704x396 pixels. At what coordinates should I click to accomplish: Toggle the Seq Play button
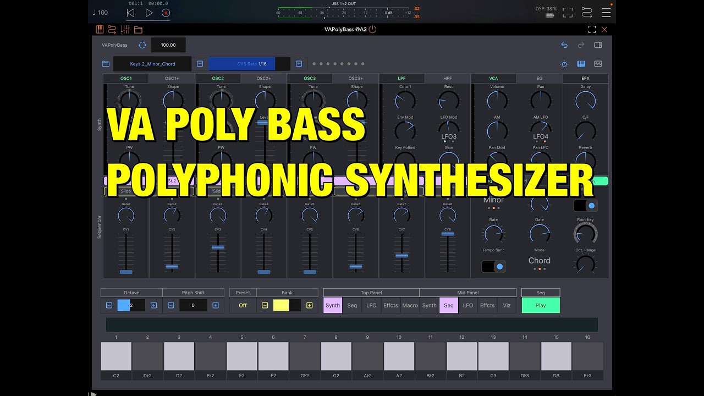point(541,305)
